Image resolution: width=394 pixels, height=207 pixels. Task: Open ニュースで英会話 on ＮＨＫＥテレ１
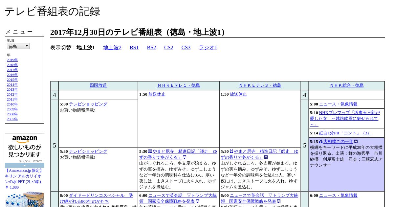coord(178,198)
